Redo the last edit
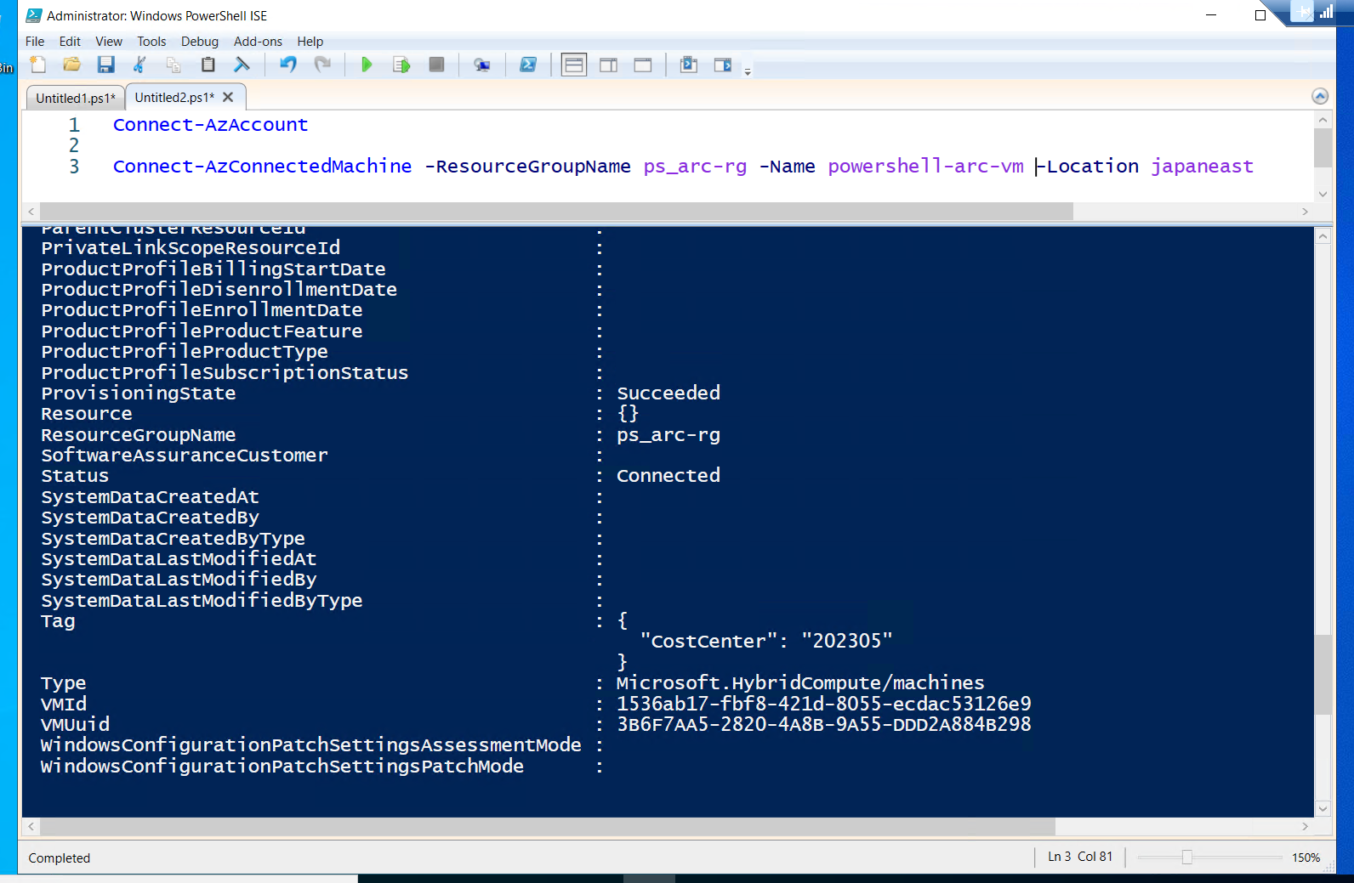Image resolution: width=1354 pixels, height=883 pixels. click(x=322, y=65)
